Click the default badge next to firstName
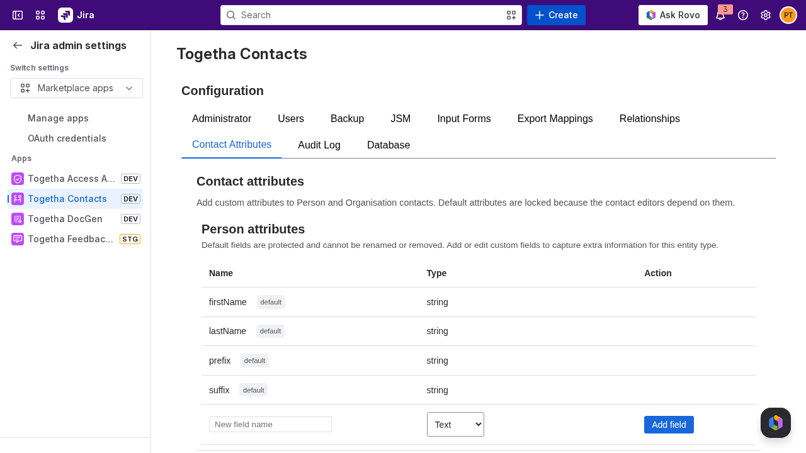 (271, 302)
